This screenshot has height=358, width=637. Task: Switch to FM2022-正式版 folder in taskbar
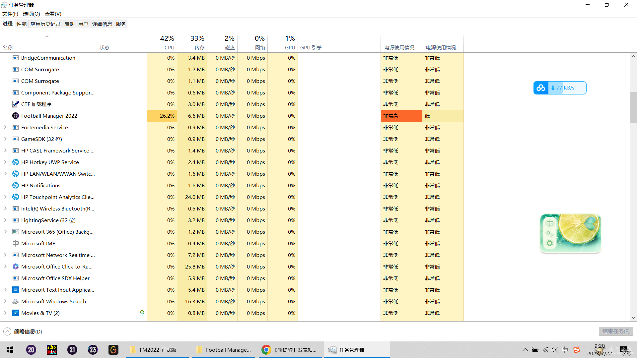point(157,350)
